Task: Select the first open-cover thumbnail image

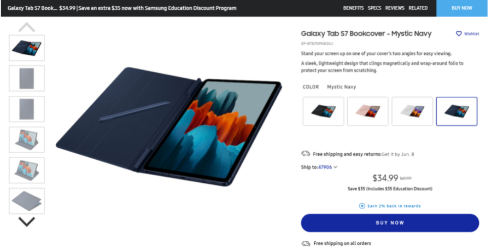Action: point(27,48)
